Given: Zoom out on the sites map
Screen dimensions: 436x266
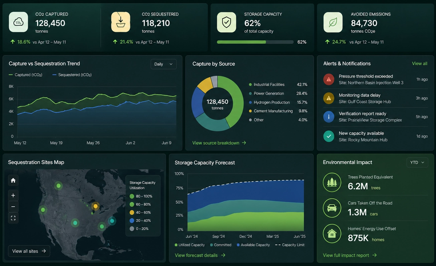Looking at the screenshot, I should (13, 207).
